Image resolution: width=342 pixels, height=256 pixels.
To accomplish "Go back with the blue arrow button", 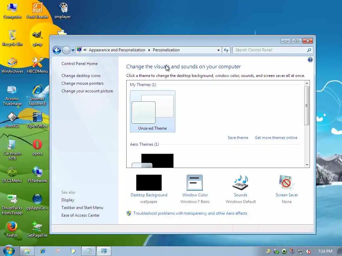I will point(57,50).
